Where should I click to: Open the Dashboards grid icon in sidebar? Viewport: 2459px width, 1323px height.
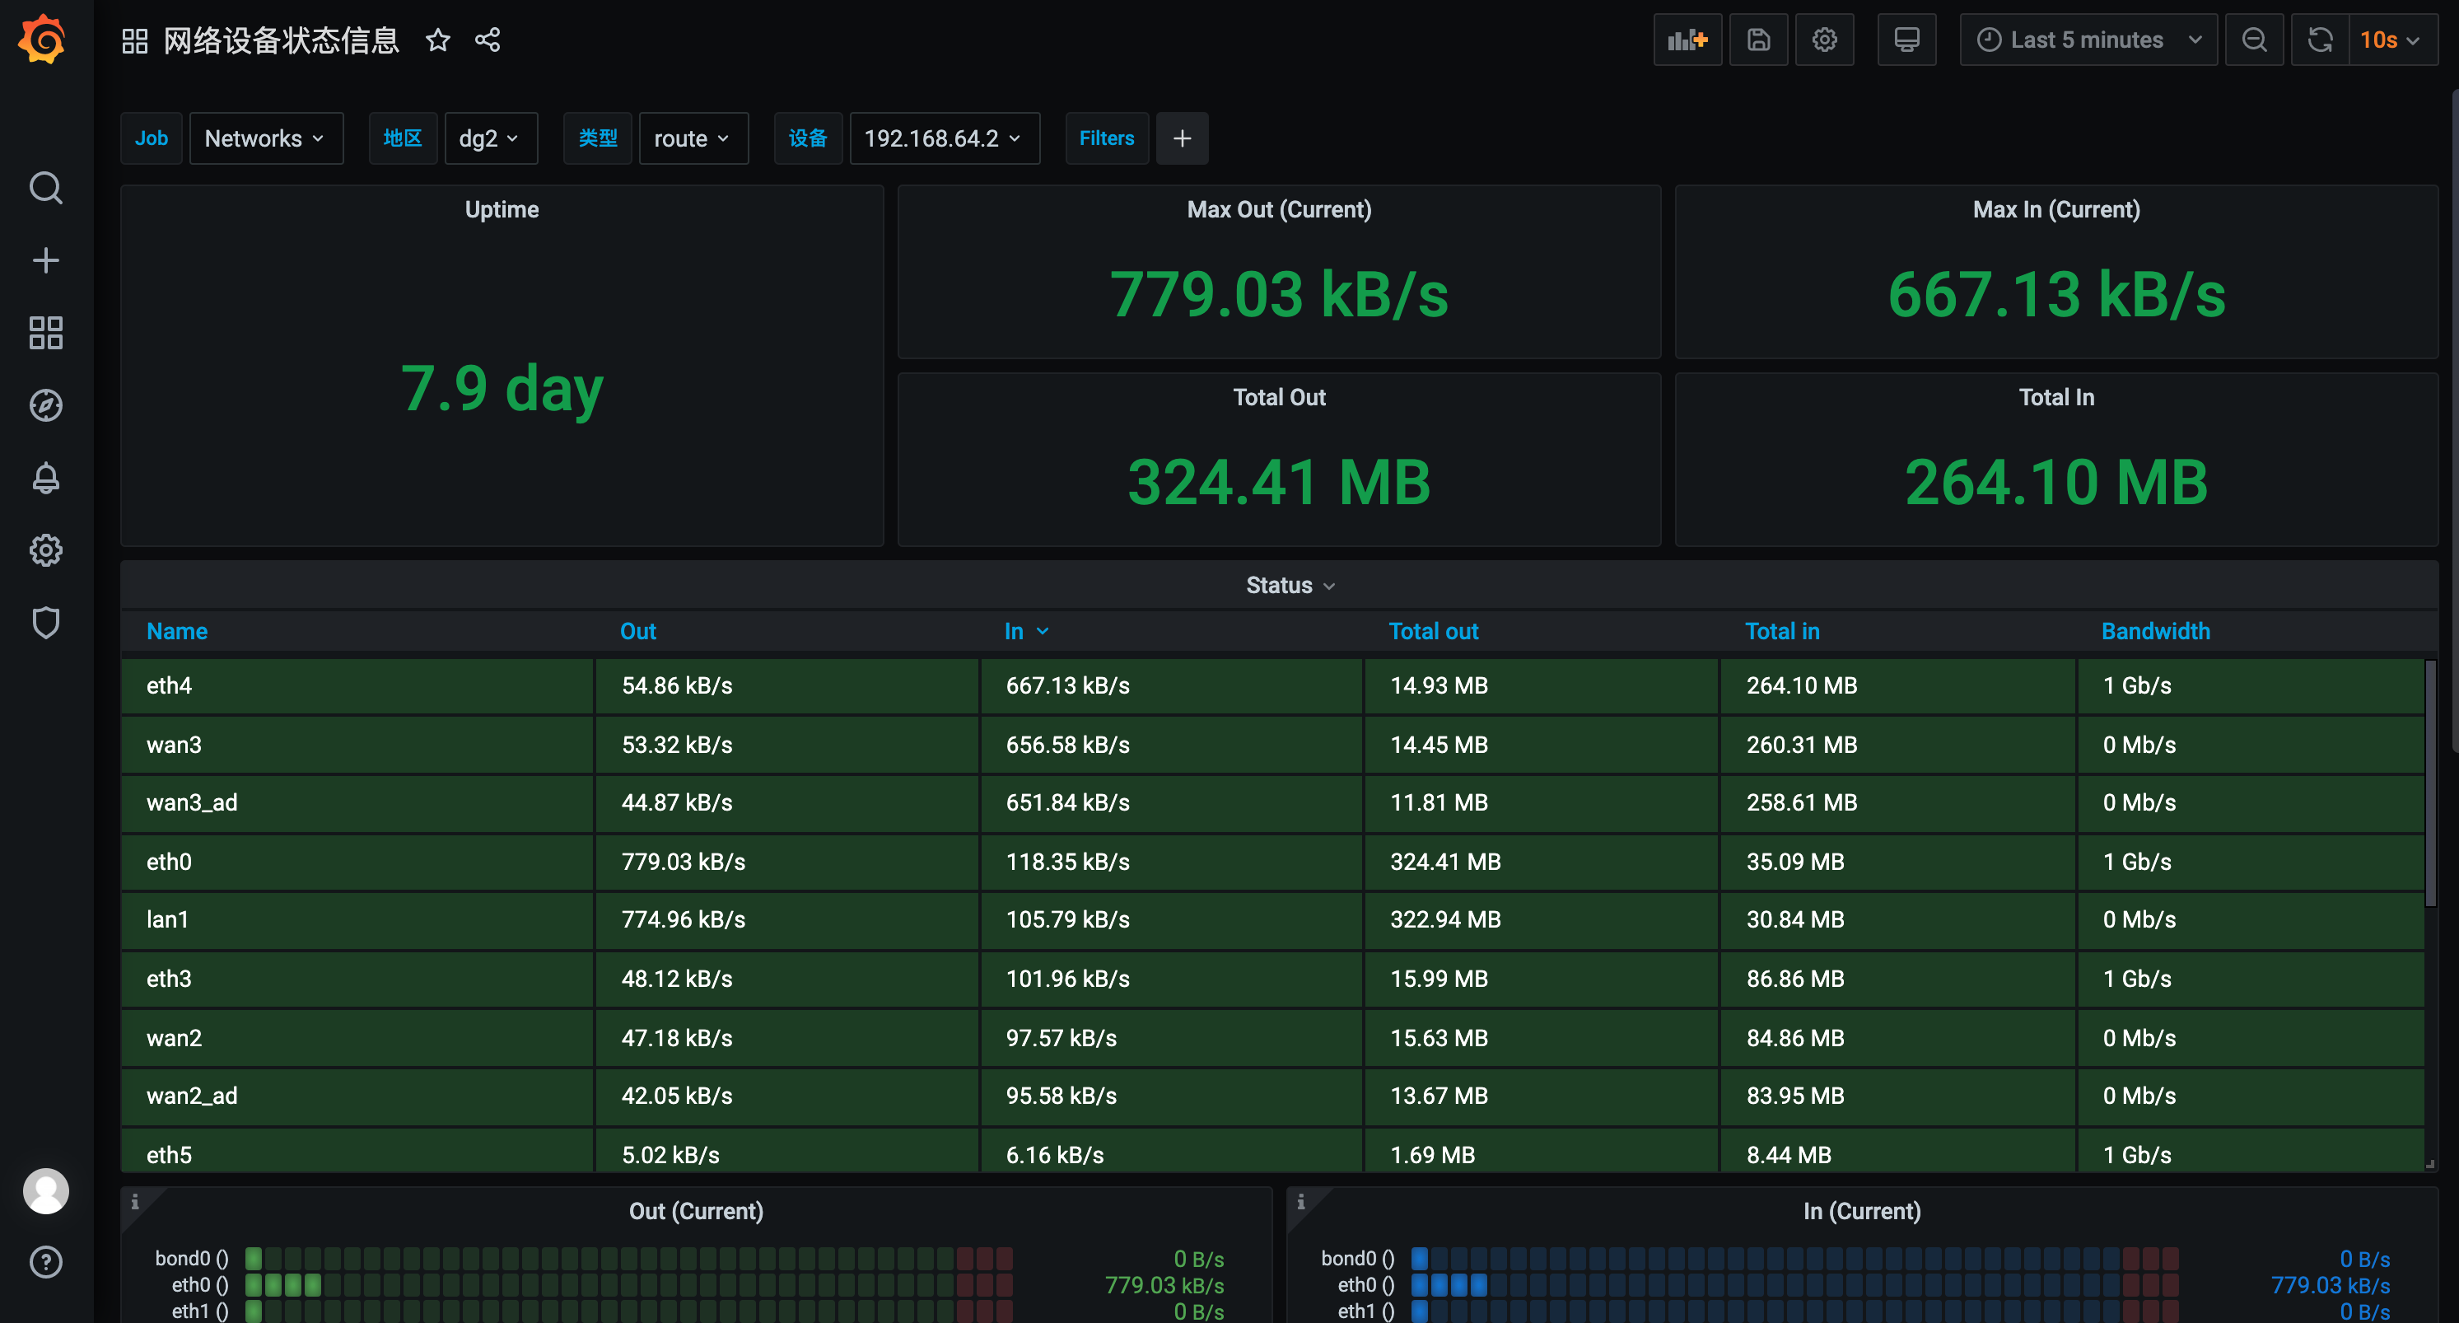coord(46,334)
